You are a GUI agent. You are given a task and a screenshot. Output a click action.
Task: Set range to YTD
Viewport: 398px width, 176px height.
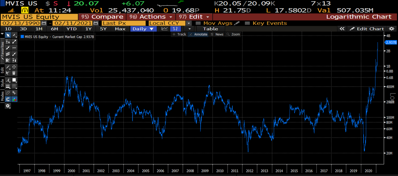(72, 29)
